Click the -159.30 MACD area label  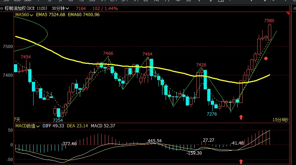click(x=194, y=153)
